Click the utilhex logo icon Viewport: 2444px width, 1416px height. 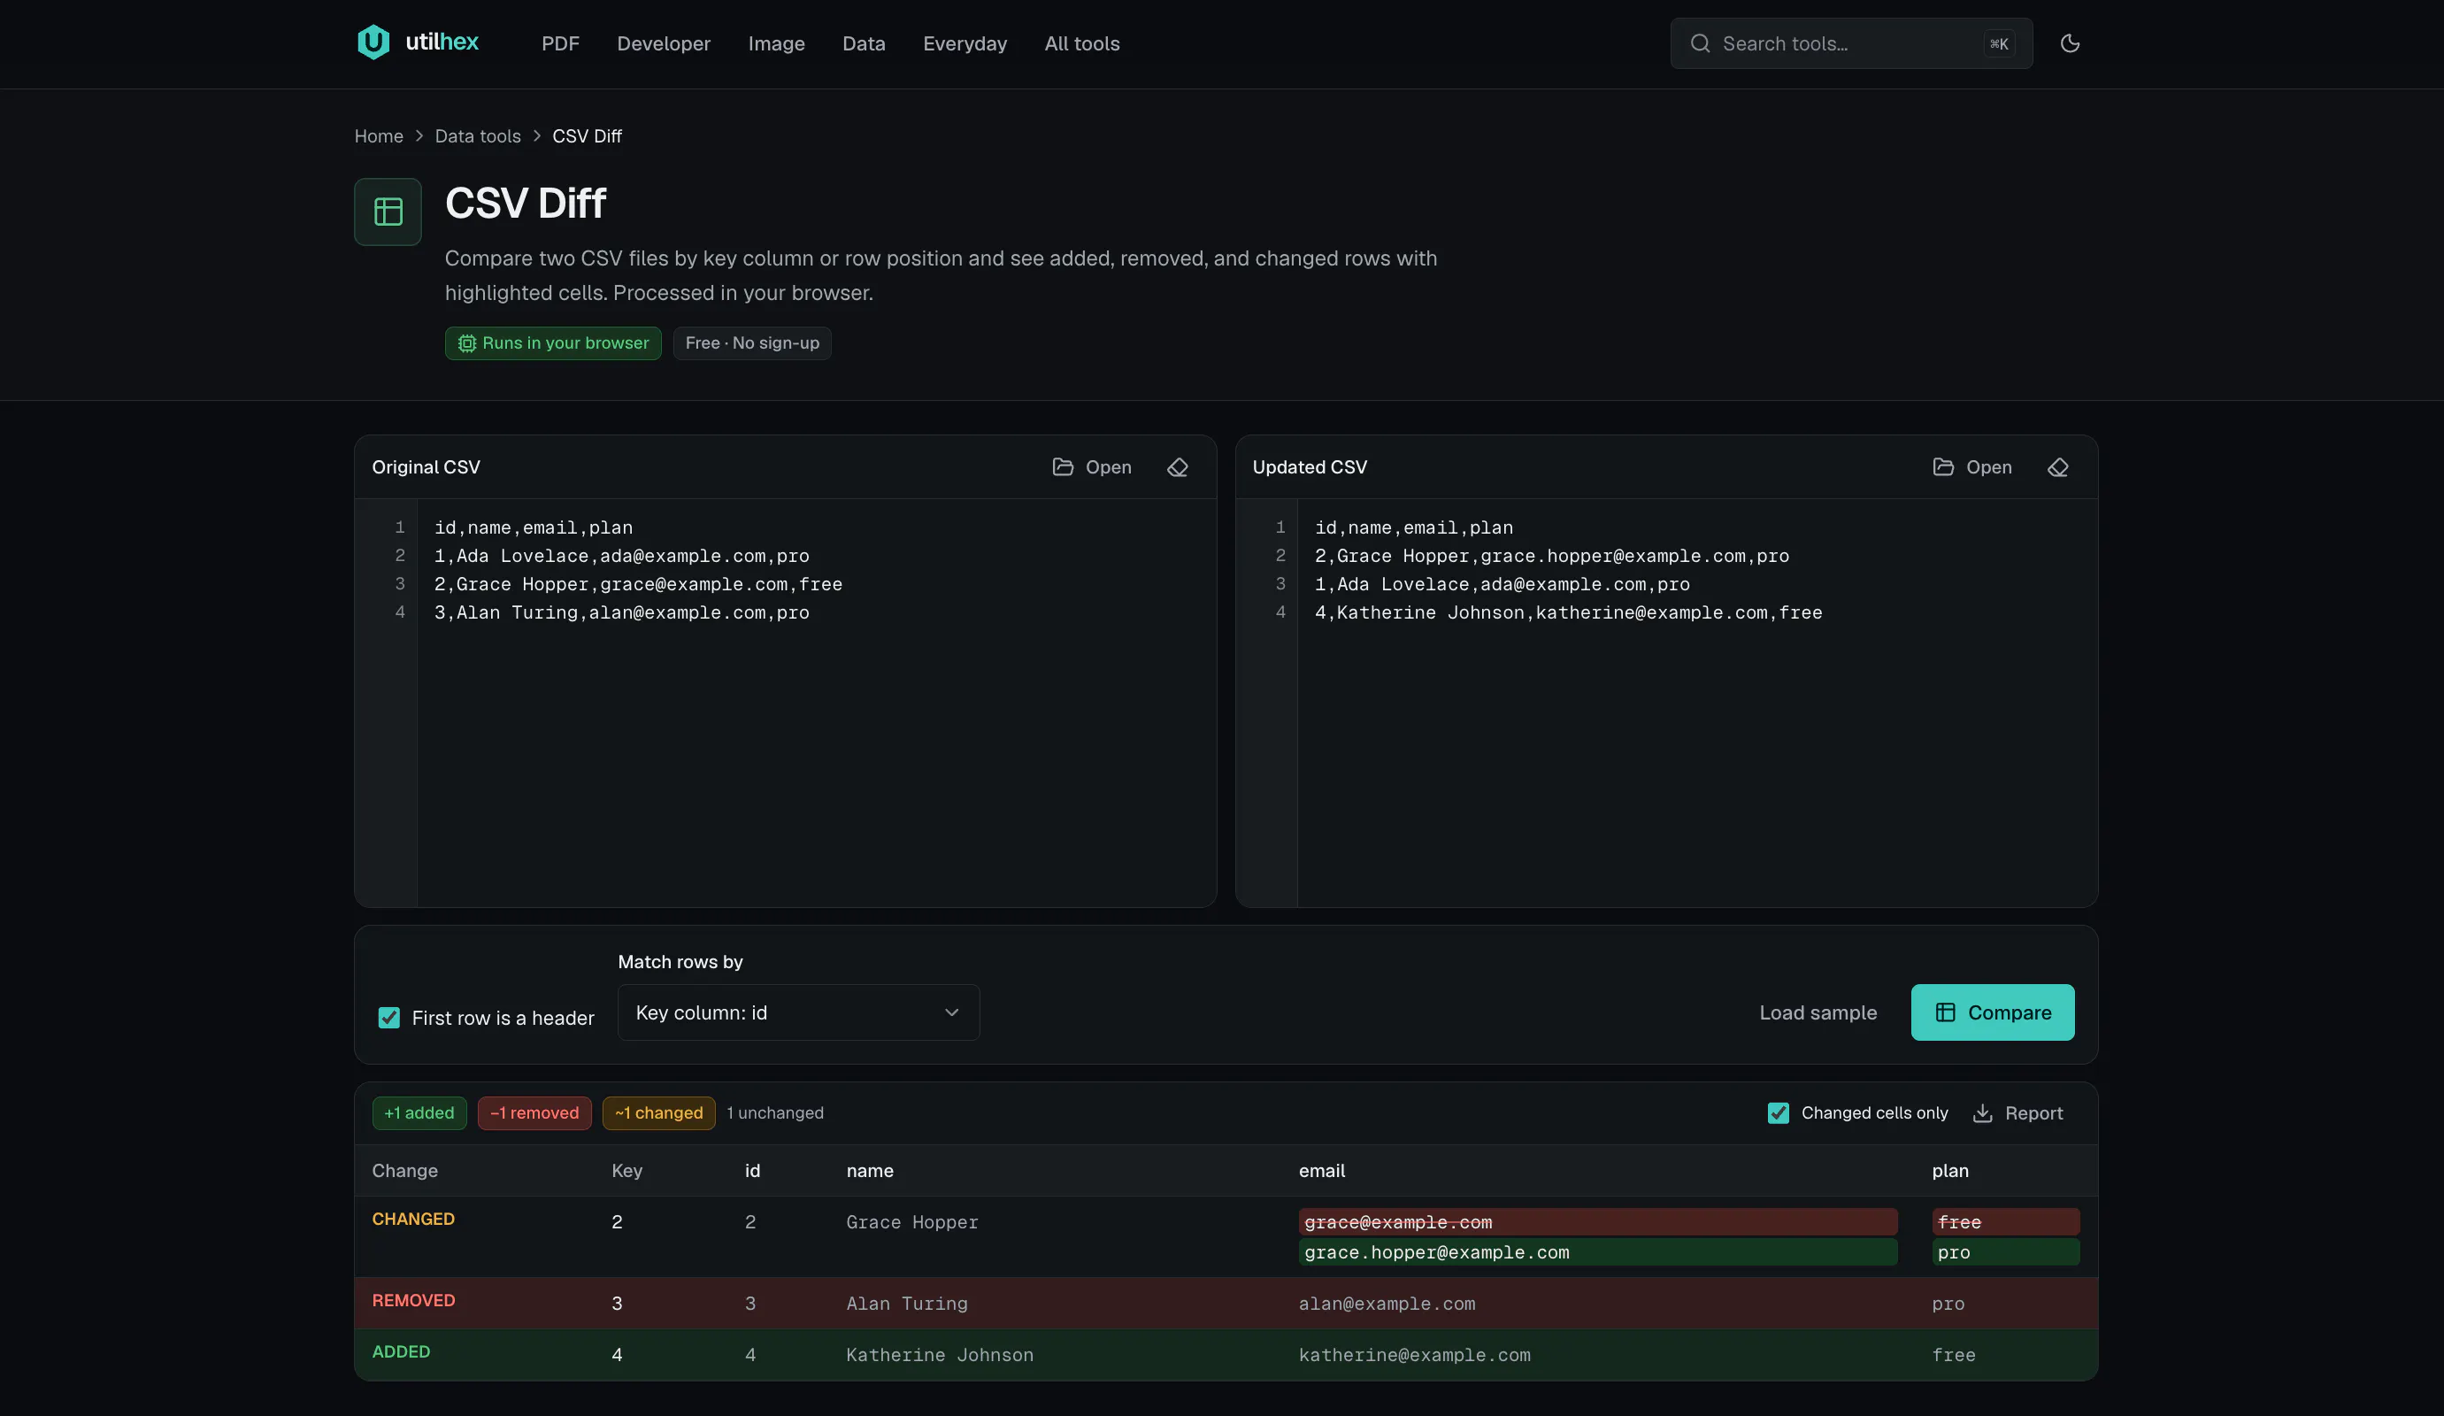[373, 42]
